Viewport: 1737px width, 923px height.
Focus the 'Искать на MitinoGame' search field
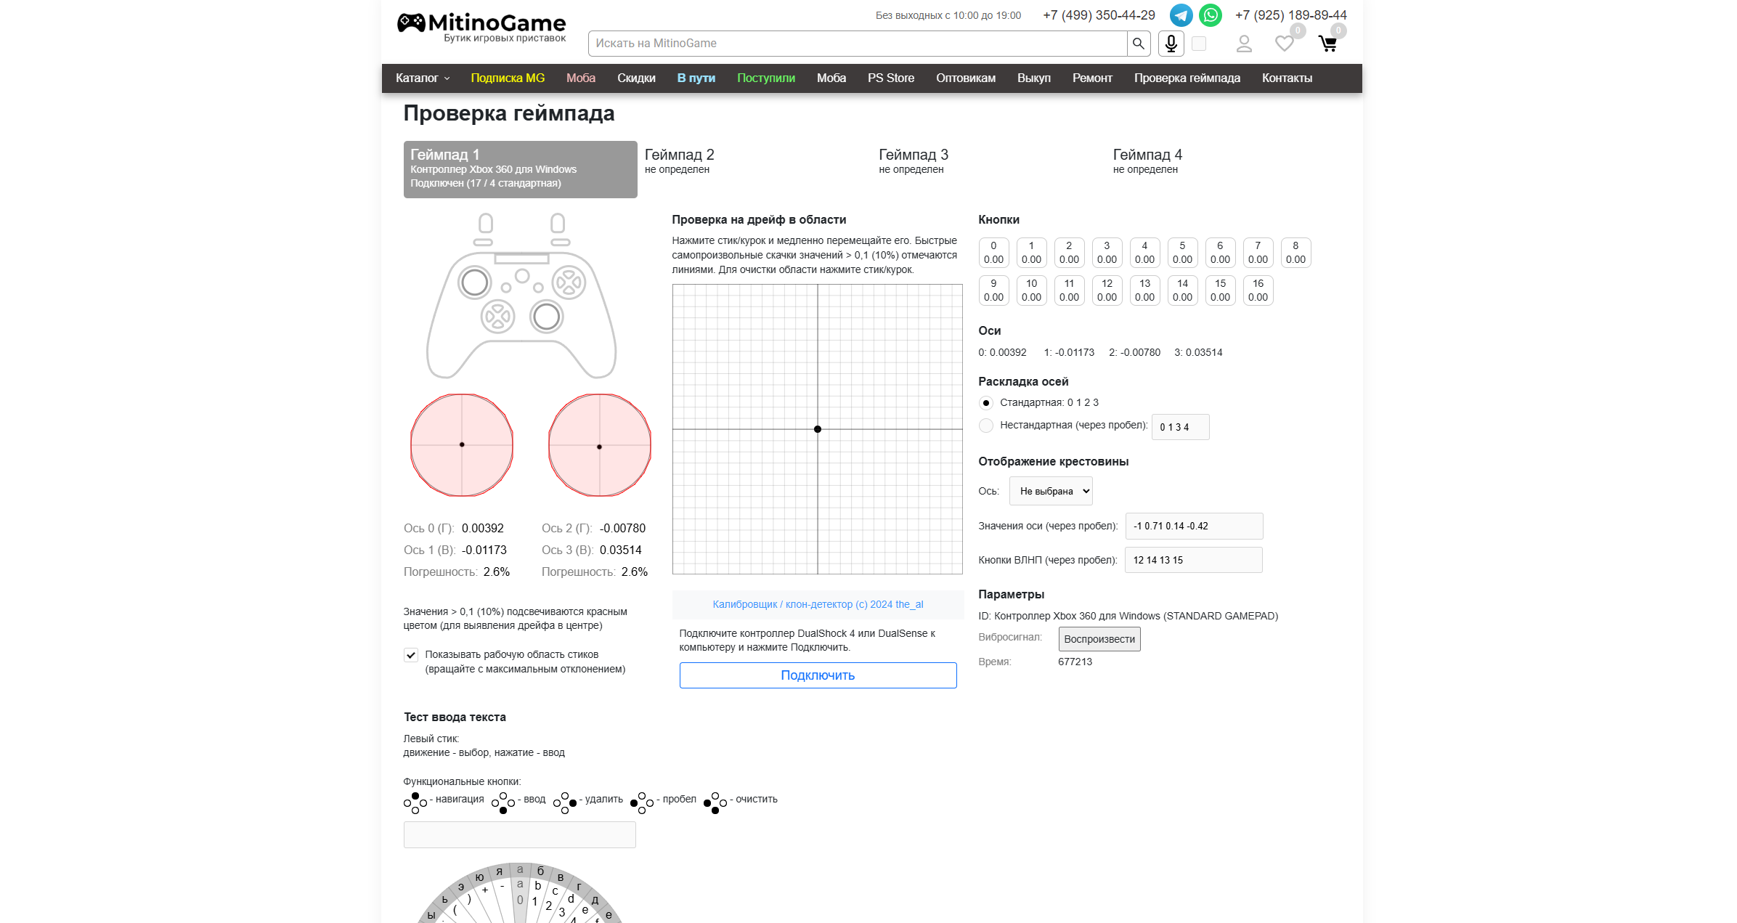(x=858, y=44)
